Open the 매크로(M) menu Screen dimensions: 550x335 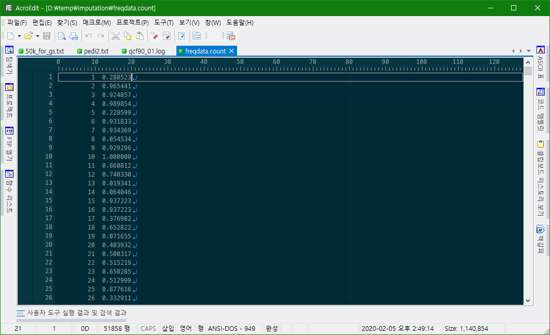point(97,22)
